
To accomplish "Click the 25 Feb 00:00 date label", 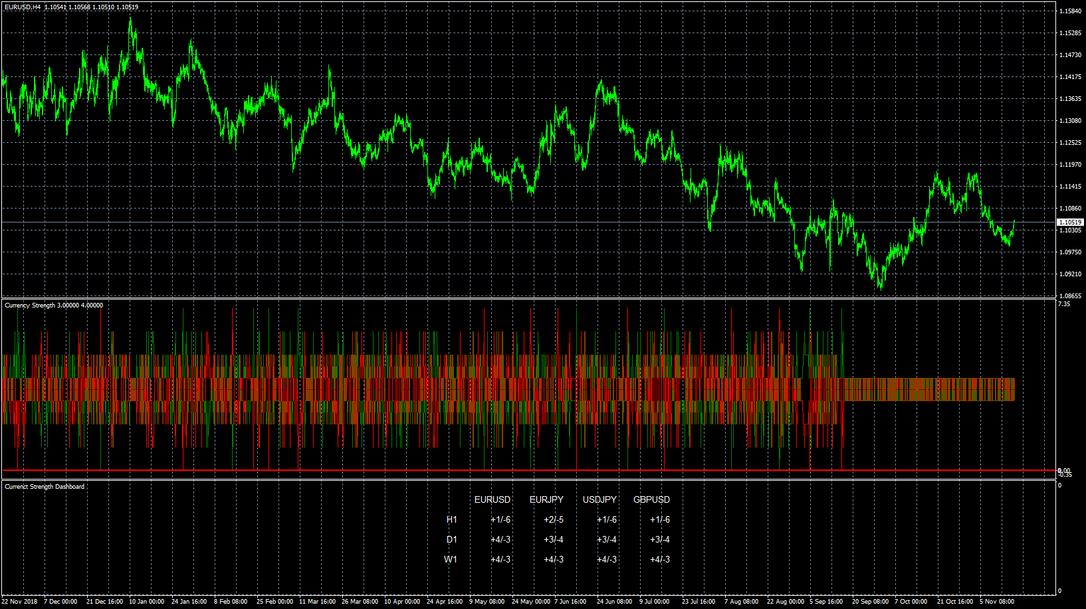I will 274,602.
